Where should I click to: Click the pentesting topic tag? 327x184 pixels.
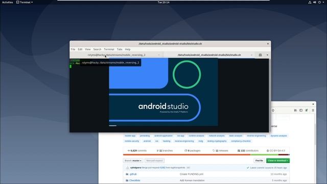(145, 136)
